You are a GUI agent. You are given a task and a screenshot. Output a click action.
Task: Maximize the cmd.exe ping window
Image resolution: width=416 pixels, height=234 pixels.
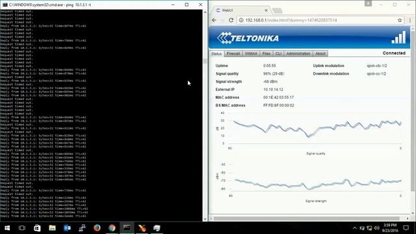tap(187, 5)
